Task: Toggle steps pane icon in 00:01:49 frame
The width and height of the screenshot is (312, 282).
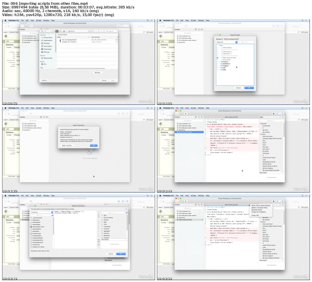Action: point(282,113)
